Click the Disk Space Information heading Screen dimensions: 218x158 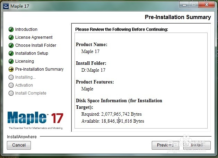(119, 104)
